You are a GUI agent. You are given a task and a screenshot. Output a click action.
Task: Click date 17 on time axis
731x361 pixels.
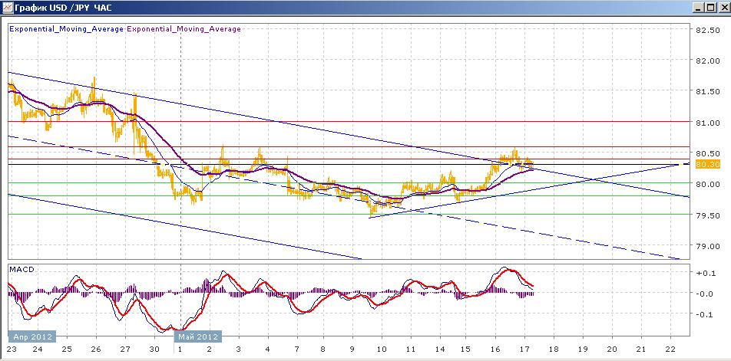(525, 350)
